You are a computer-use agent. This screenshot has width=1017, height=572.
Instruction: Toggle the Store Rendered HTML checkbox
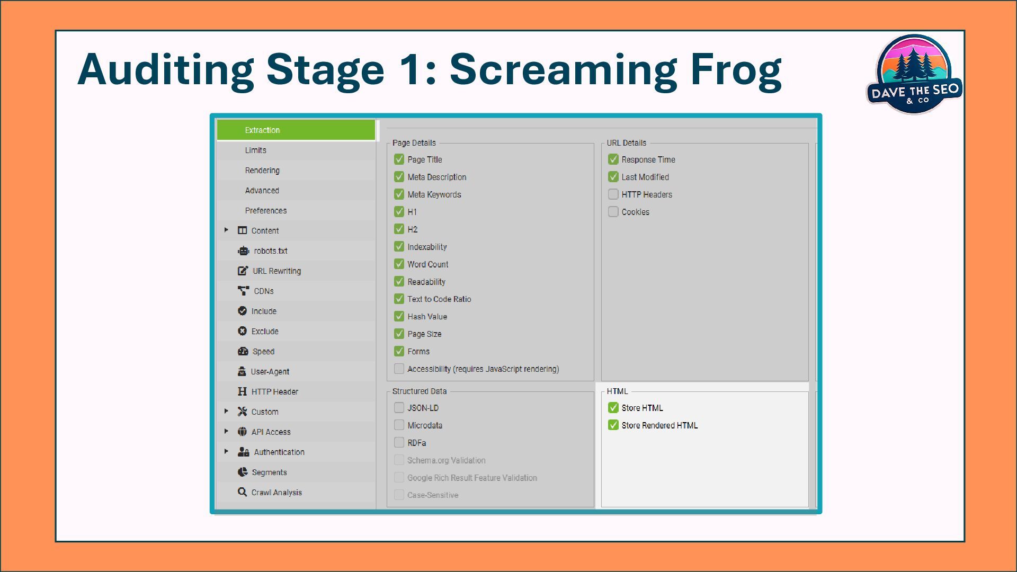point(613,425)
